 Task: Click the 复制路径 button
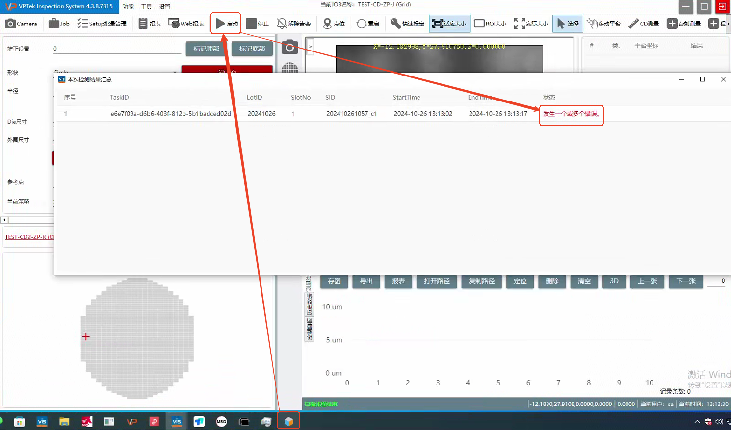[481, 281]
